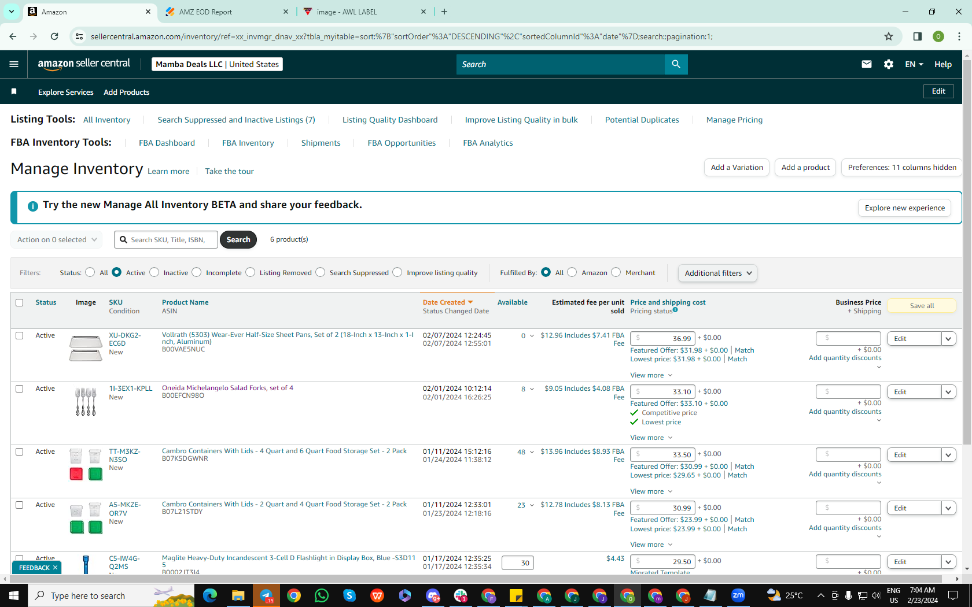
Task: Open Chrome profile avatar
Action: point(938,36)
